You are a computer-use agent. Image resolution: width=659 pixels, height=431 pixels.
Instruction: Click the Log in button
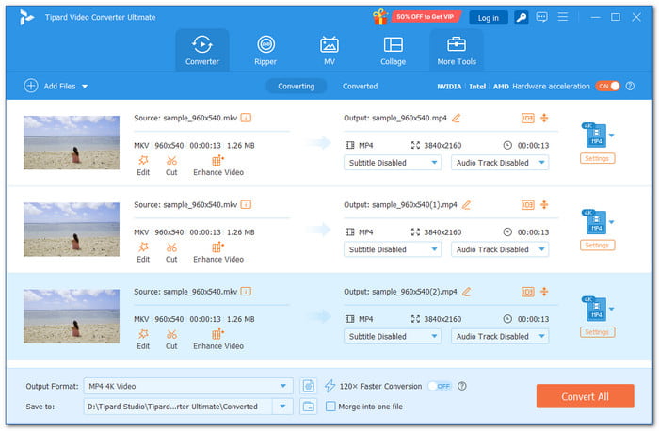488,18
